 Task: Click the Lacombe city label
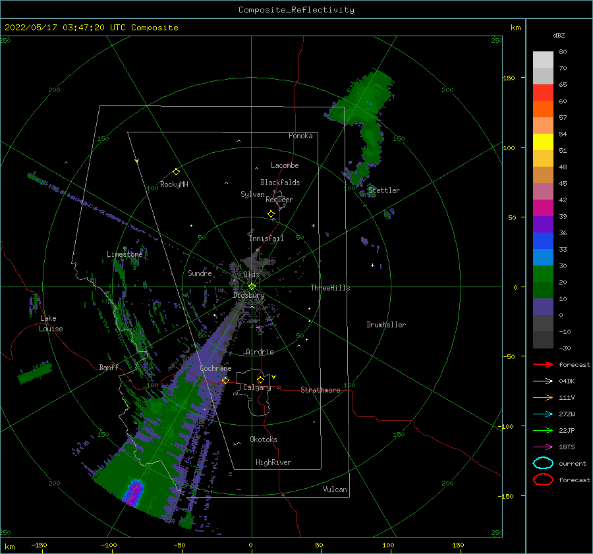(x=285, y=165)
